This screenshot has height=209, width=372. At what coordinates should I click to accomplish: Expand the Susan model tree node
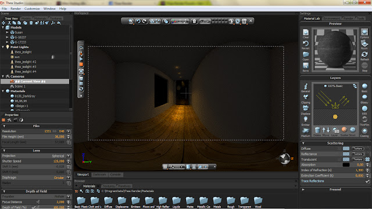point(7,33)
